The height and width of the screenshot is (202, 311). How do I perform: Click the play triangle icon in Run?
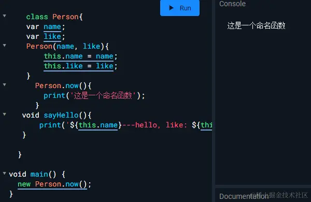(x=172, y=8)
